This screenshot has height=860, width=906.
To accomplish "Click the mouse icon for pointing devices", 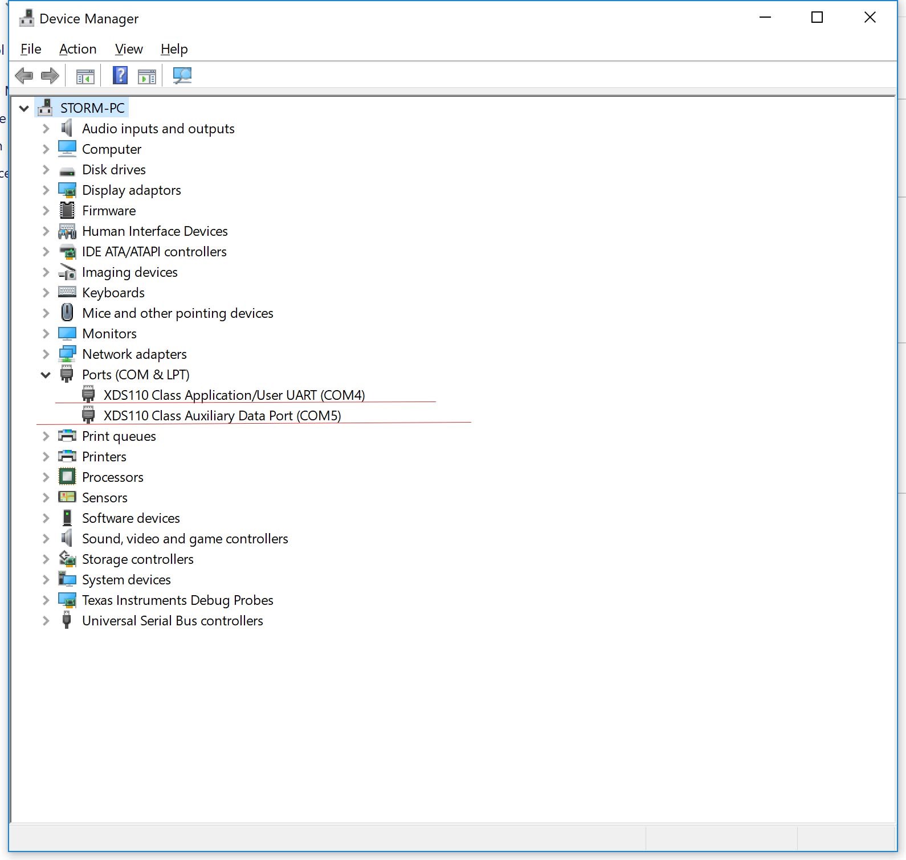I will 67,313.
